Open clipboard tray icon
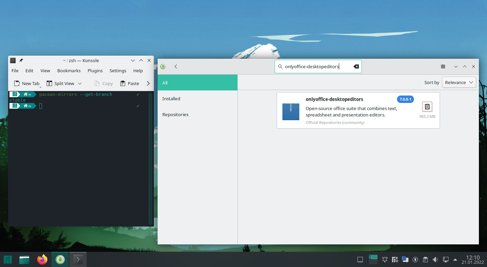The image size is (487, 267). click(425, 260)
